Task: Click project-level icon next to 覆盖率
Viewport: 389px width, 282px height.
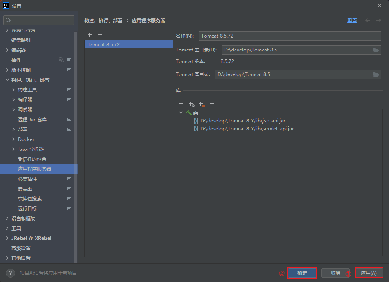Action: 69,189
